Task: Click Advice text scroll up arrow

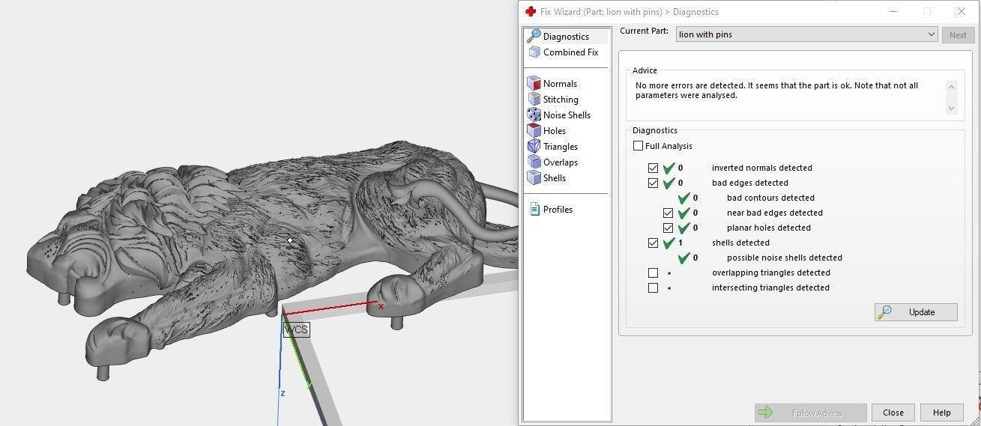Action: coord(952,87)
